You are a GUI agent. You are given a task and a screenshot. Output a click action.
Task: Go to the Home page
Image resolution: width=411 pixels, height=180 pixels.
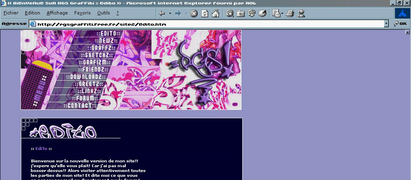[215, 13]
